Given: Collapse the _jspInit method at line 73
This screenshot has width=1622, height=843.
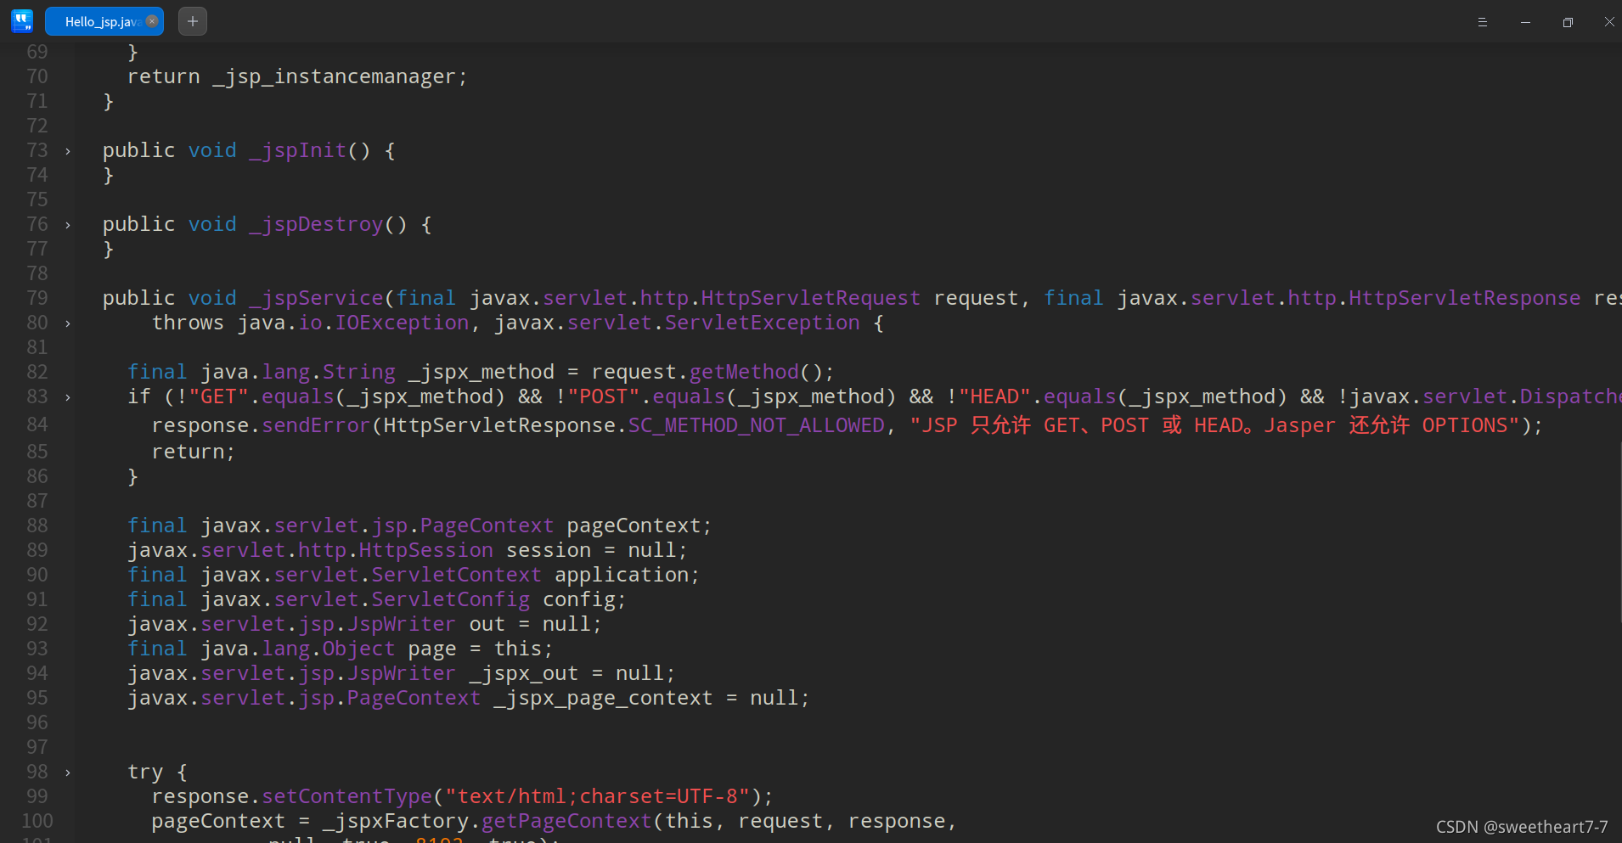Looking at the screenshot, I should 68,151.
